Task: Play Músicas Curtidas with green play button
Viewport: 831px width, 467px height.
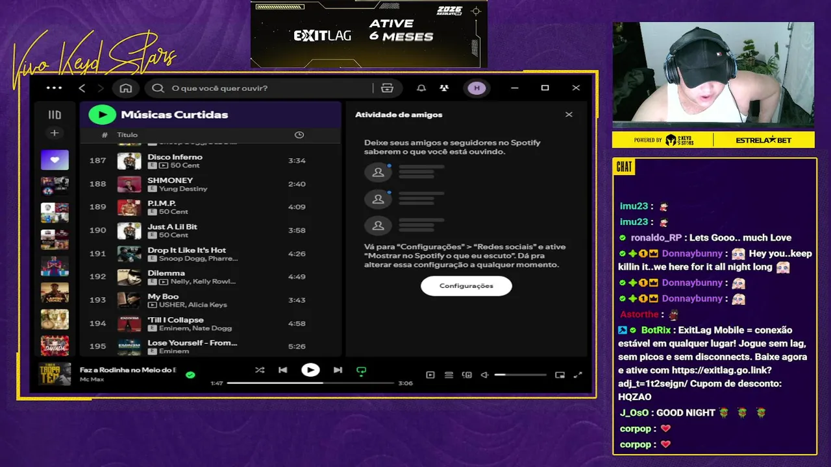Action: tap(102, 115)
